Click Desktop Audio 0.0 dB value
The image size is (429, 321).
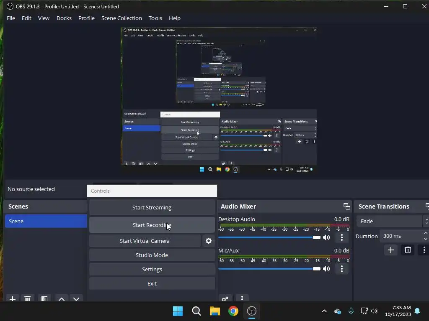point(342,219)
